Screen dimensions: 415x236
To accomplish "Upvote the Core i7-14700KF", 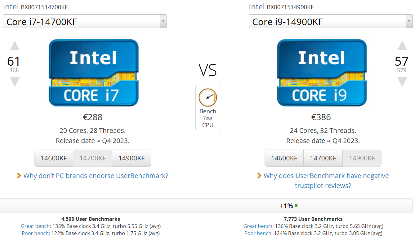I will tap(15, 46).
